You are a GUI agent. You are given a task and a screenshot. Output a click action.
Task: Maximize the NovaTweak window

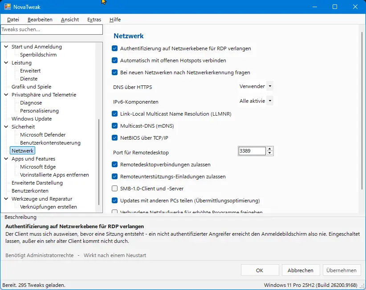[335, 7]
